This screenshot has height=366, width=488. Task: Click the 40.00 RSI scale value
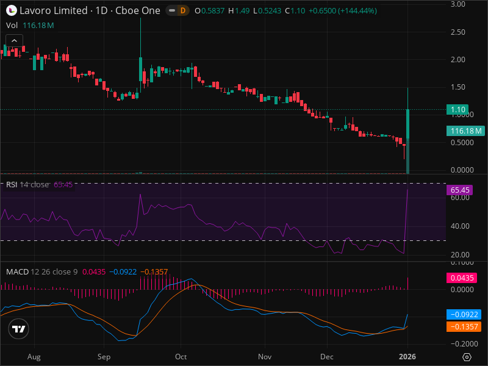460,226
